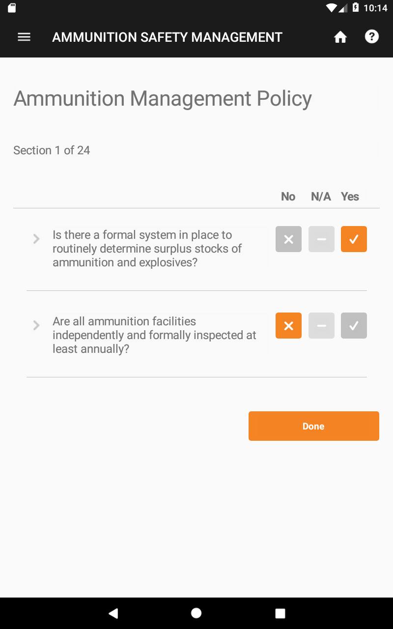Select No for annual inspection question
Screen dimensions: 393x629
(288, 326)
